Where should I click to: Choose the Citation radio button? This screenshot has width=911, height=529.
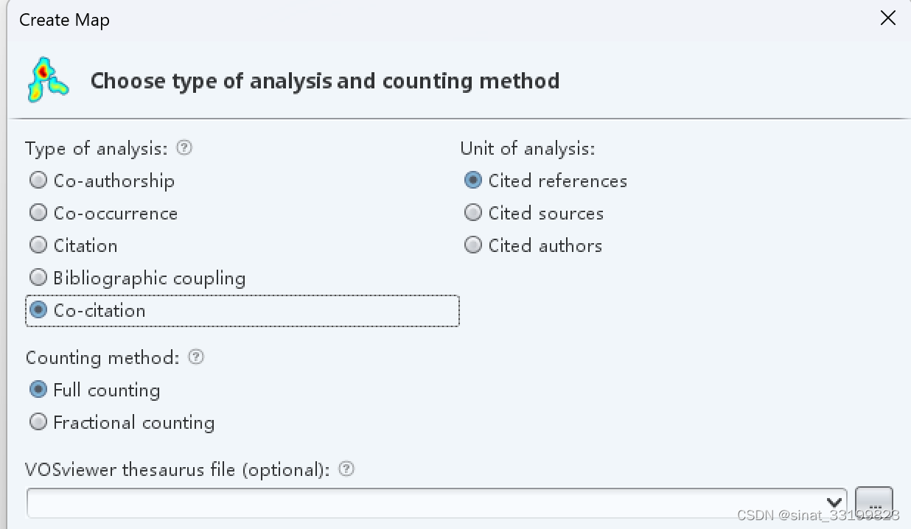(38, 245)
